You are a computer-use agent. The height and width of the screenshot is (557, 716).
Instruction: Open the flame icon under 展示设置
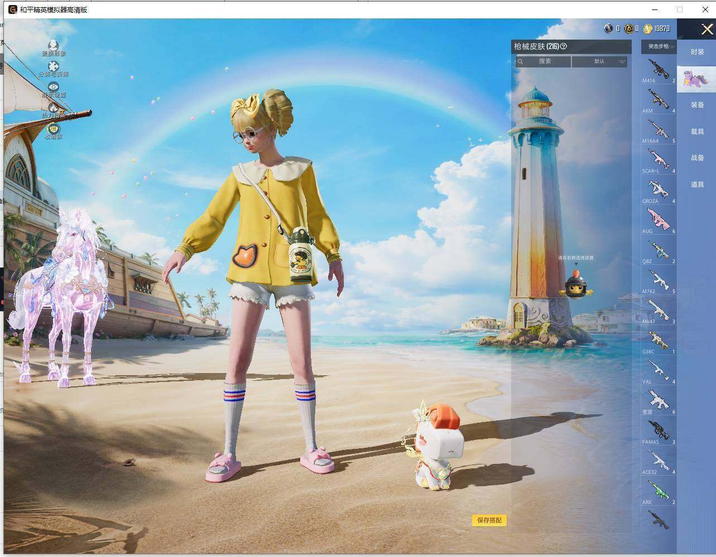54,107
